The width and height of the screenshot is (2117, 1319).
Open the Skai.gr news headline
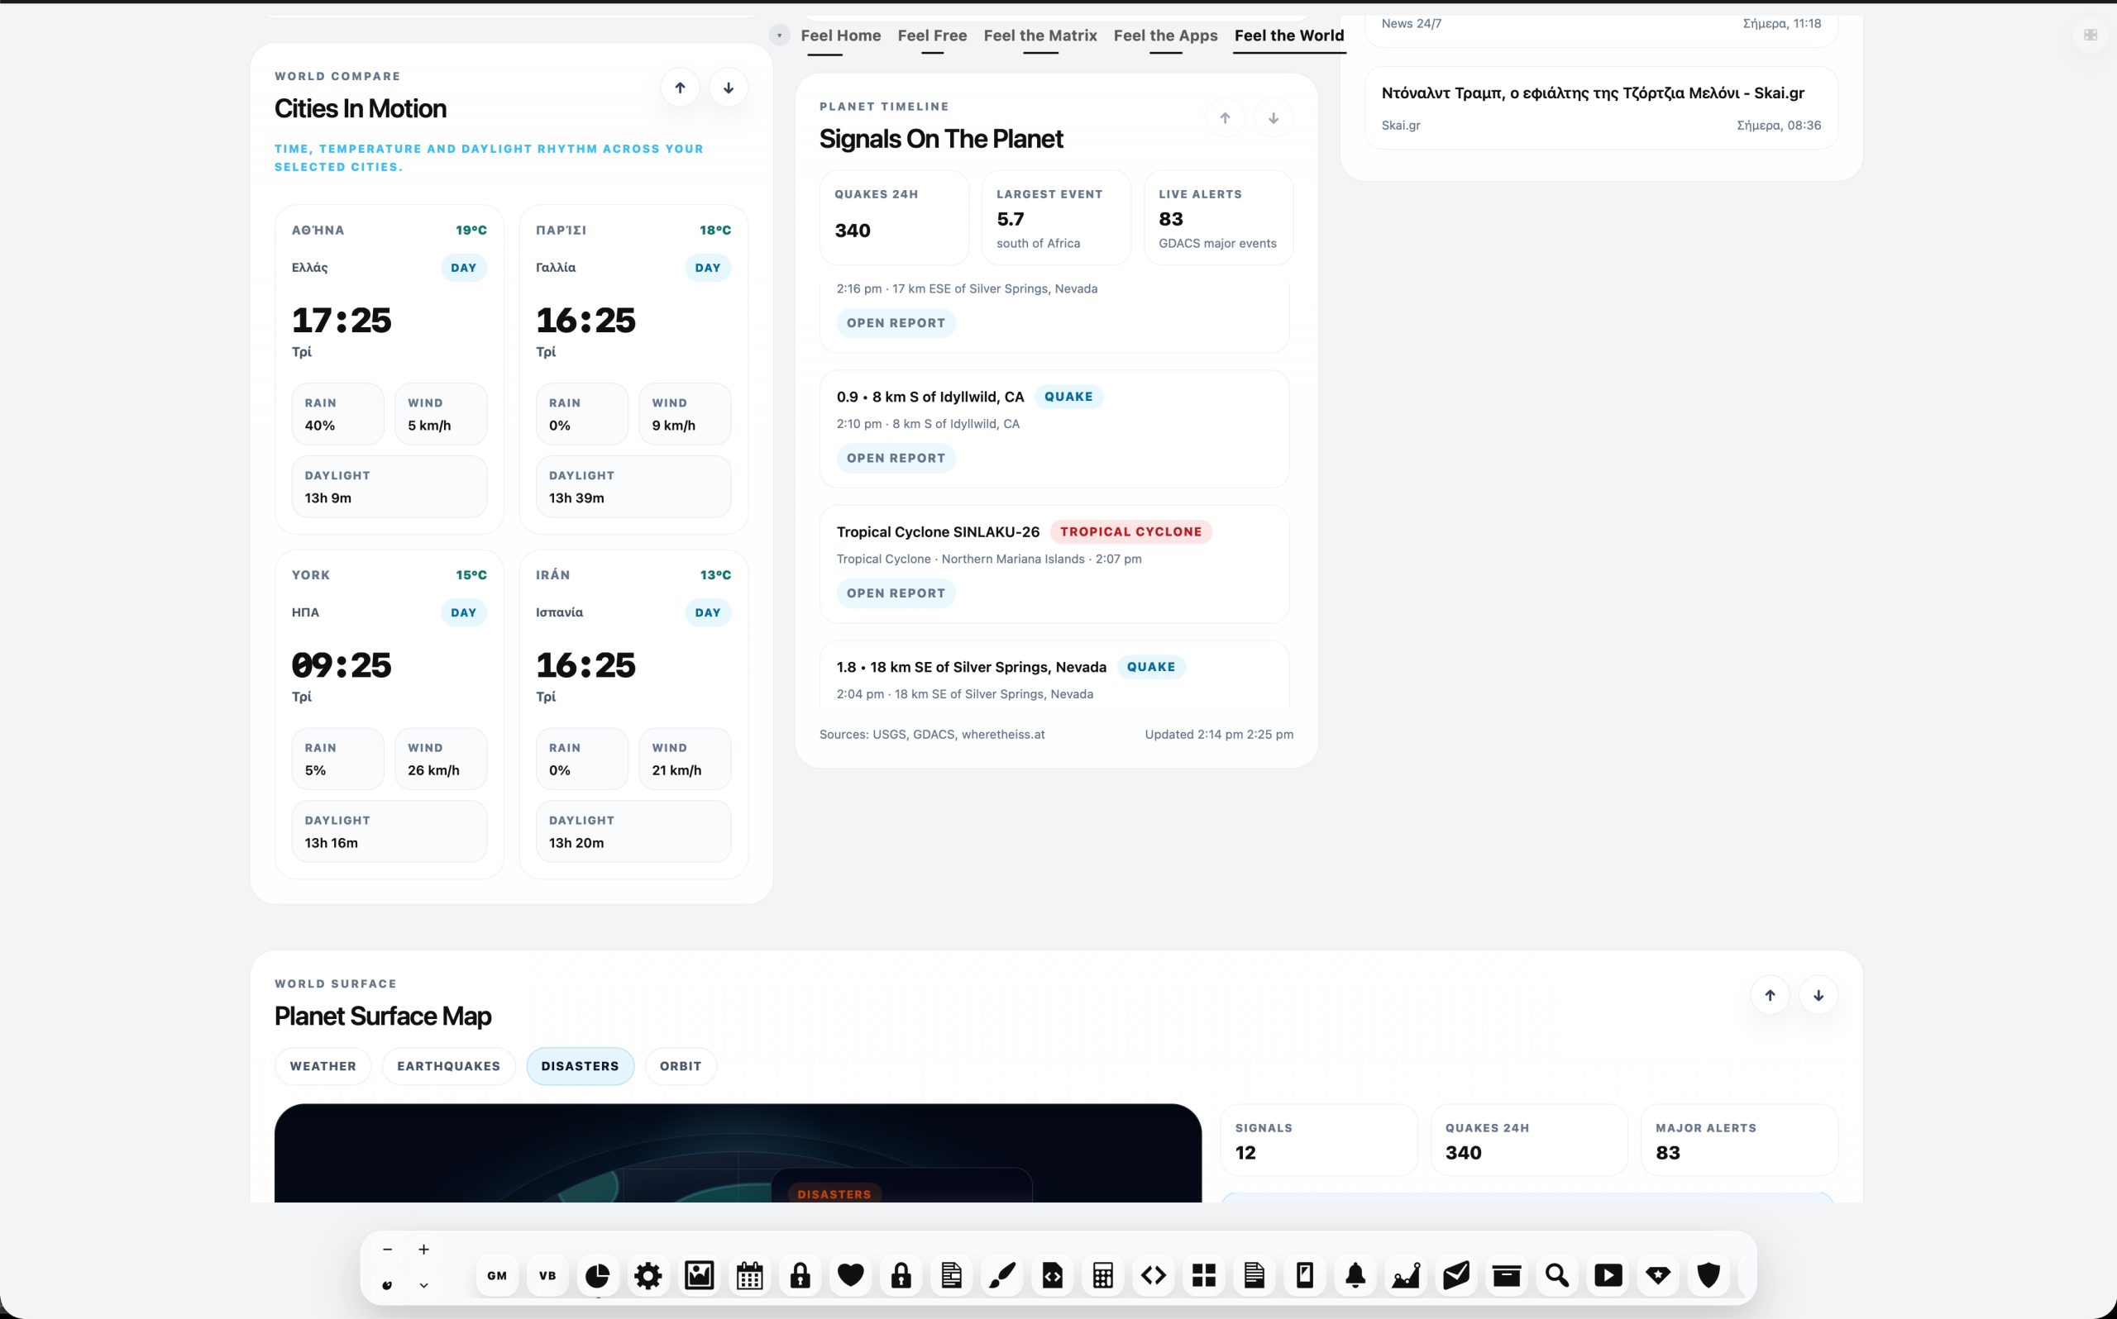(1600, 108)
